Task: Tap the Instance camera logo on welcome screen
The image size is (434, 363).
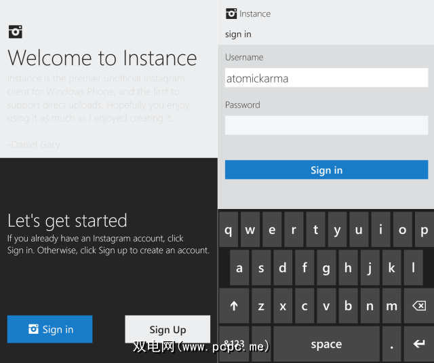Action: coord(15,31)
